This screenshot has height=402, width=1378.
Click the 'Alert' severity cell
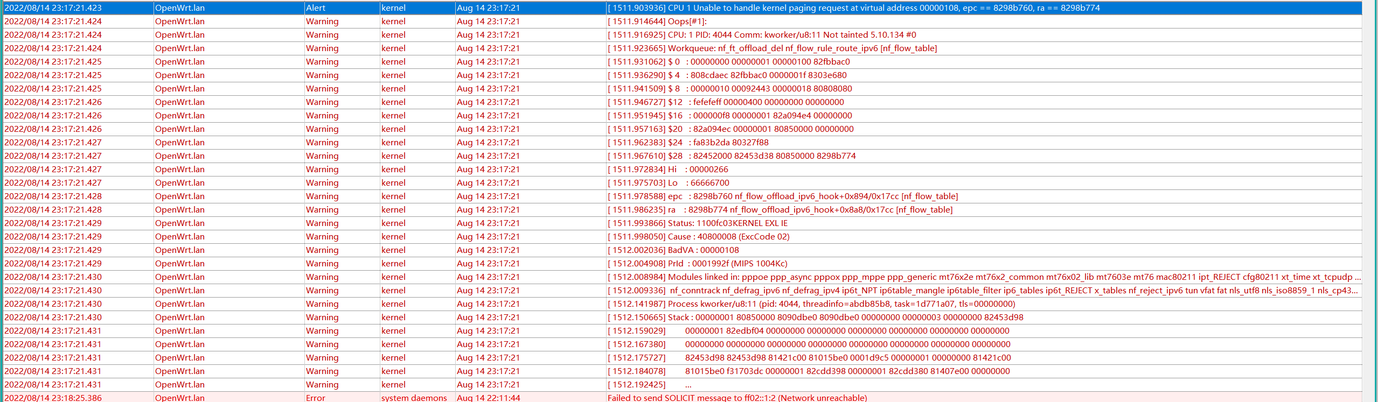316,8
